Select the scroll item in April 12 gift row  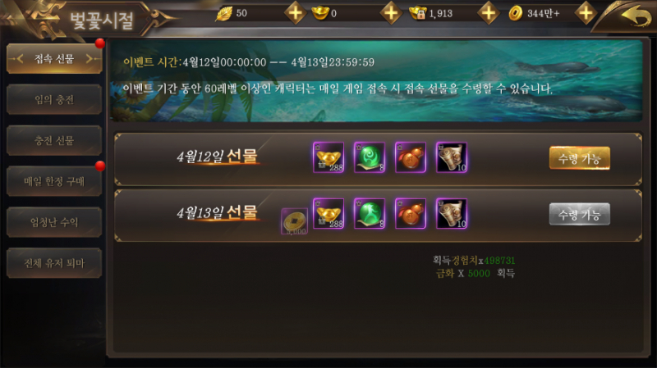pyautogui.click(x=452, y=157)
